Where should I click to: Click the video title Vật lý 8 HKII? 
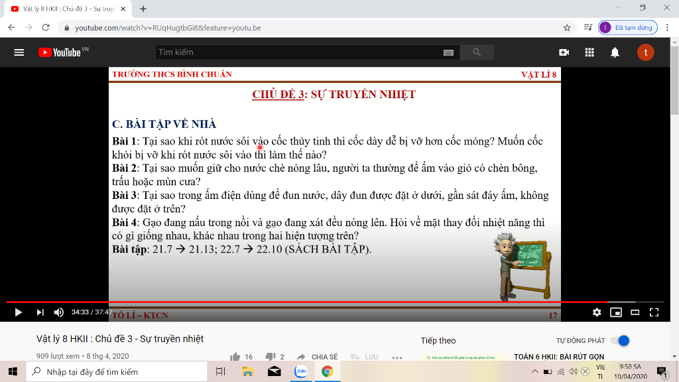[x=120, y=339]
